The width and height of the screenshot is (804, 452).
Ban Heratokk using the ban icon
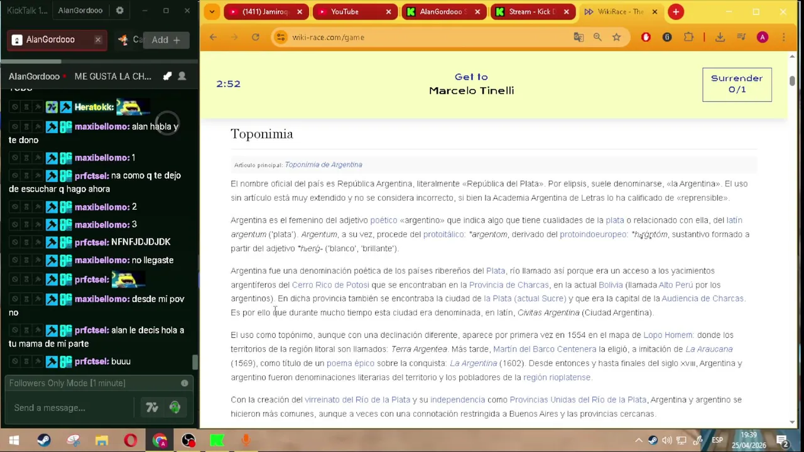14,107
